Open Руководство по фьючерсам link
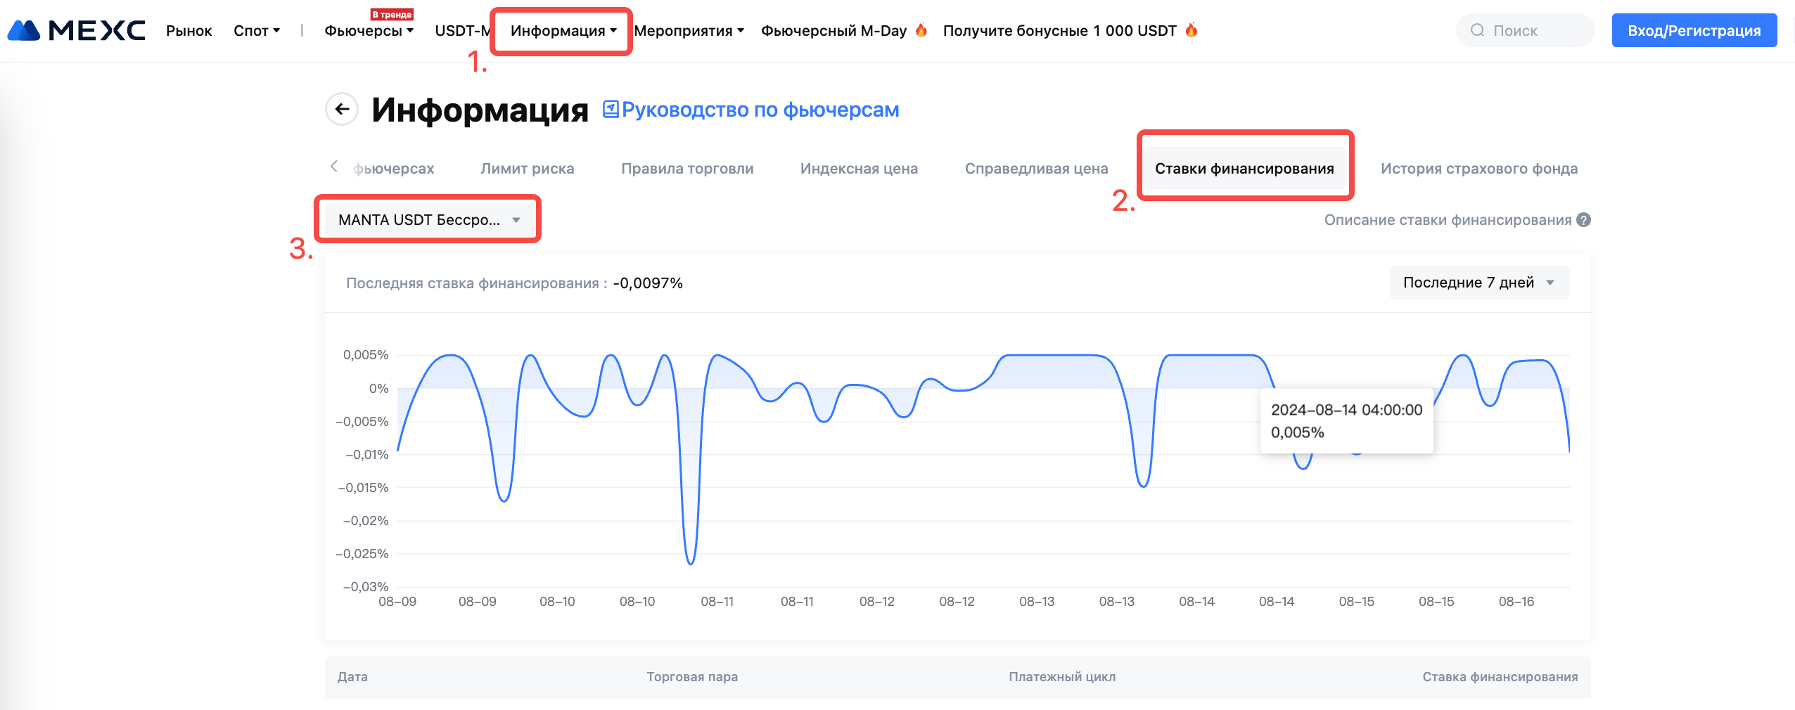Viewport: 1795px width, 710px height. [760, 110]
